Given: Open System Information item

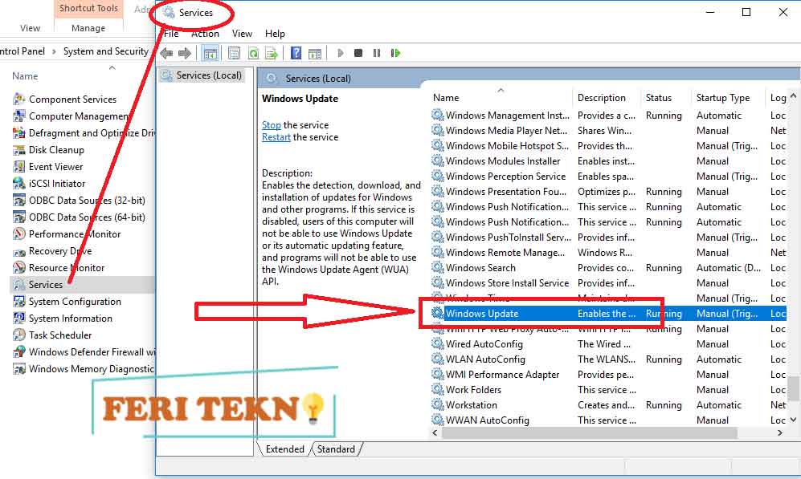Looking at the screenshot, I should point(63,319).
